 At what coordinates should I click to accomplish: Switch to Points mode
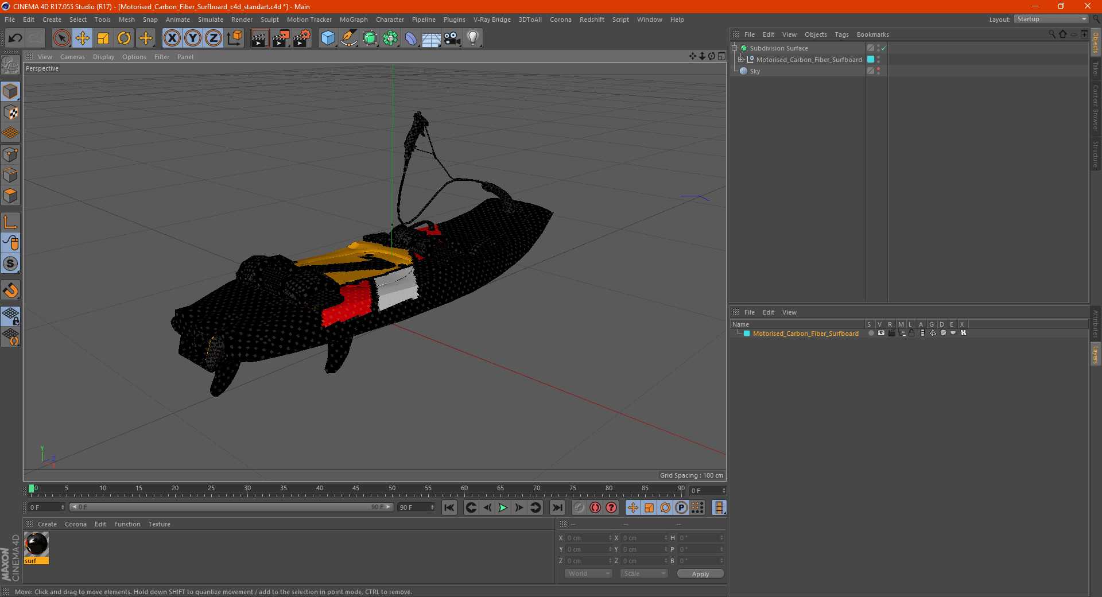(10, 154)
